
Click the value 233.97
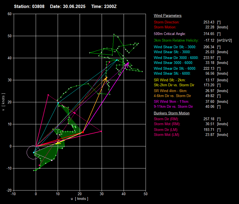coord(209,58)
